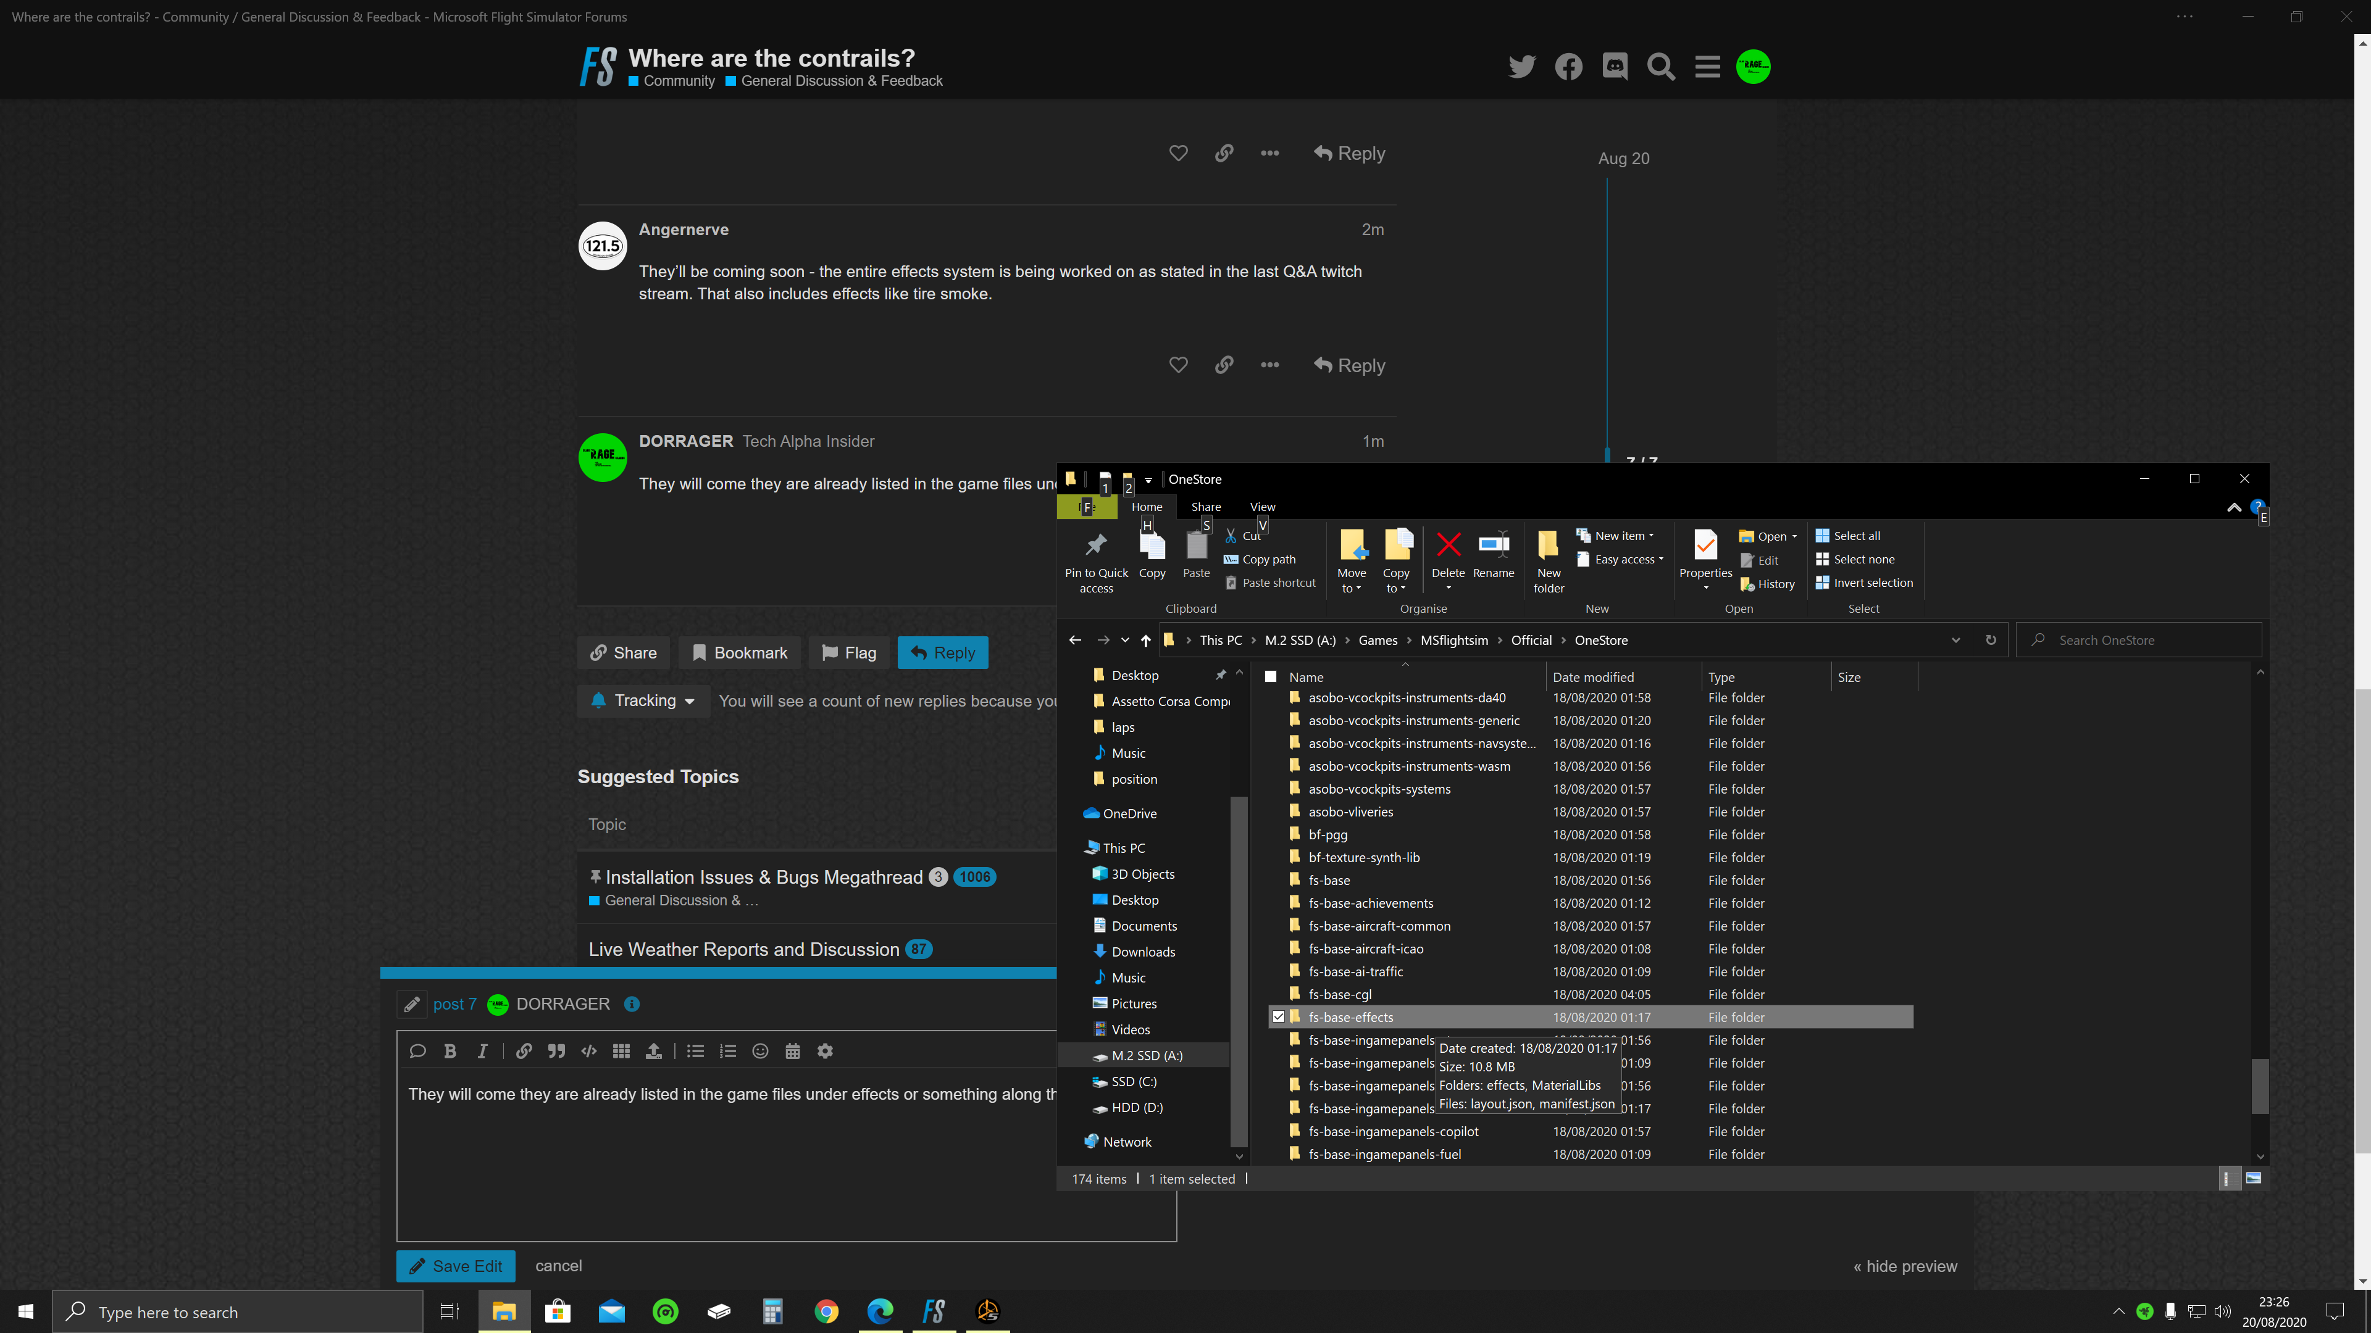
Task: Open the forum search magnifier
Action: [x=1660, y=66]
